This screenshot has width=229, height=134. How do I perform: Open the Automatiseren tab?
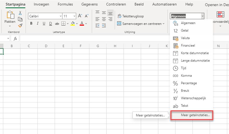pos(164,4)
